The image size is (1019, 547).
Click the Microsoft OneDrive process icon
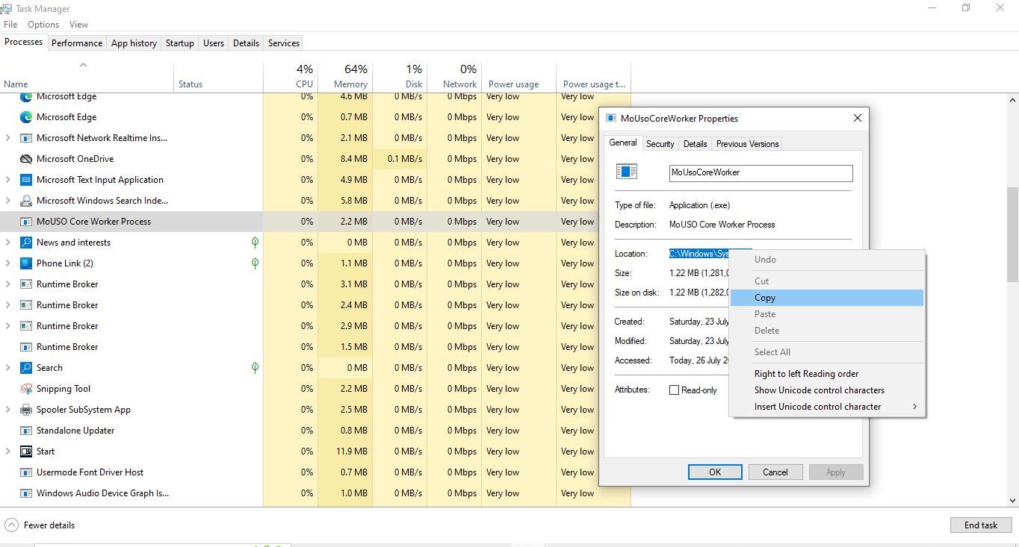pos(26,159)
